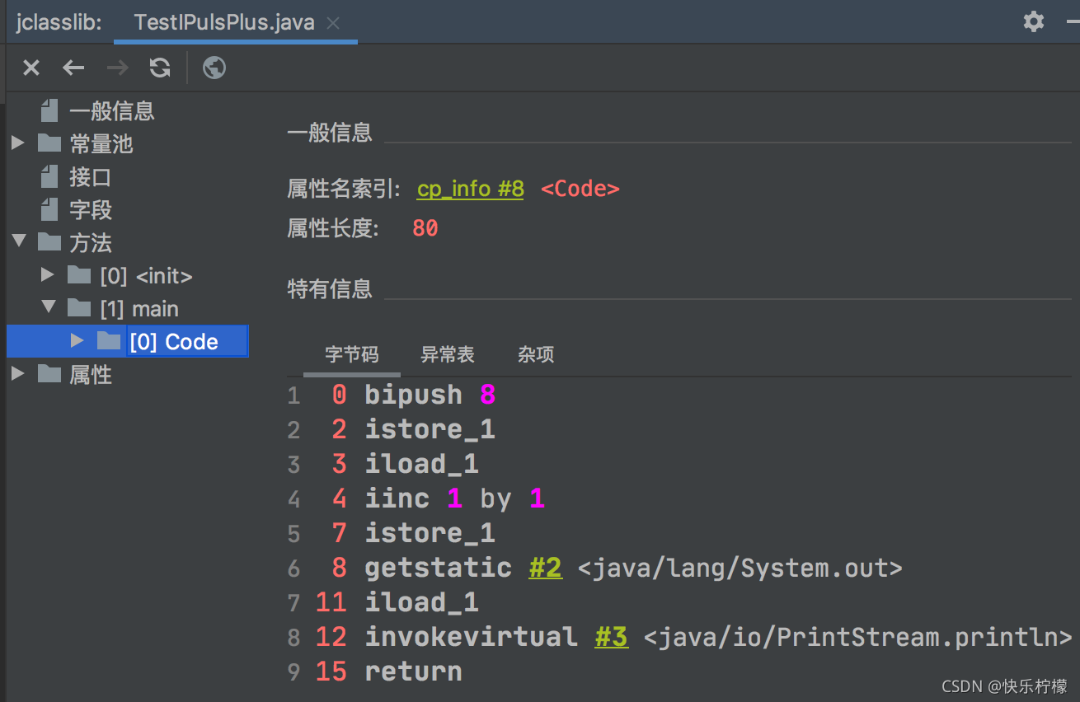Click the <init> folder icon
This screenshot has height=702, width=1080.
click(x=79, y=275)
